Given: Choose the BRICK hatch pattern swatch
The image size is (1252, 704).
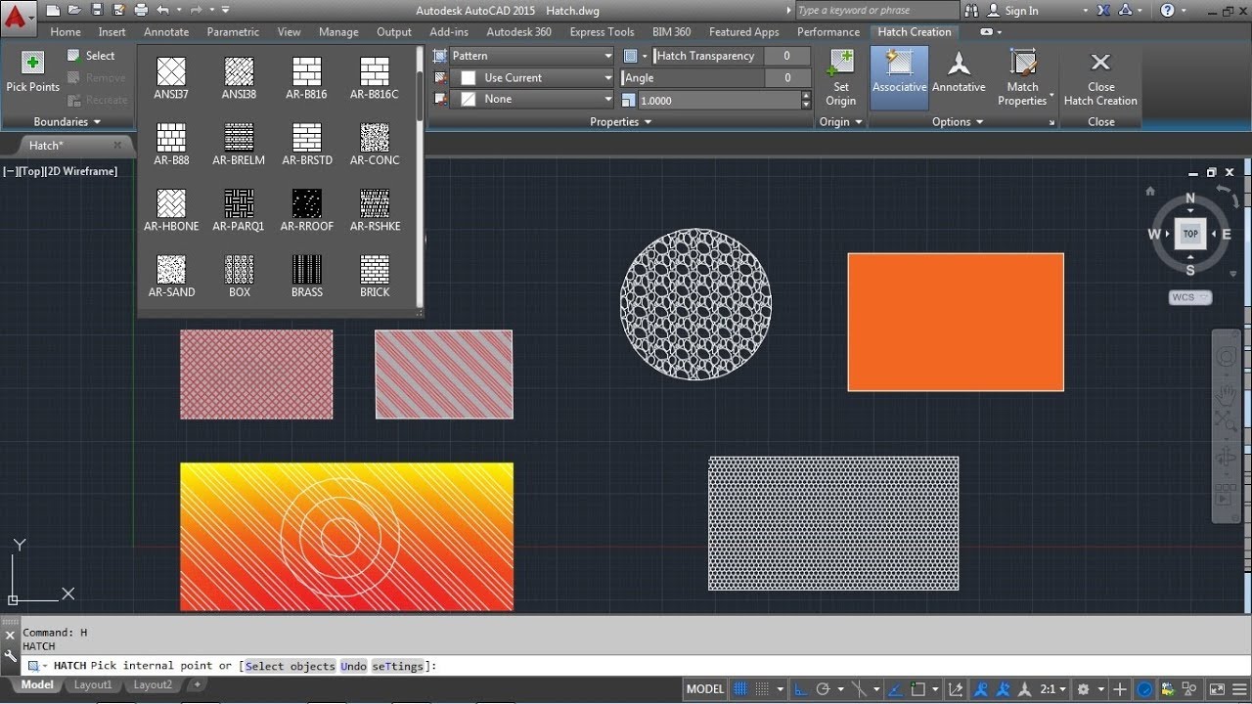Looking at the screenshot, I should coord(375,270).
